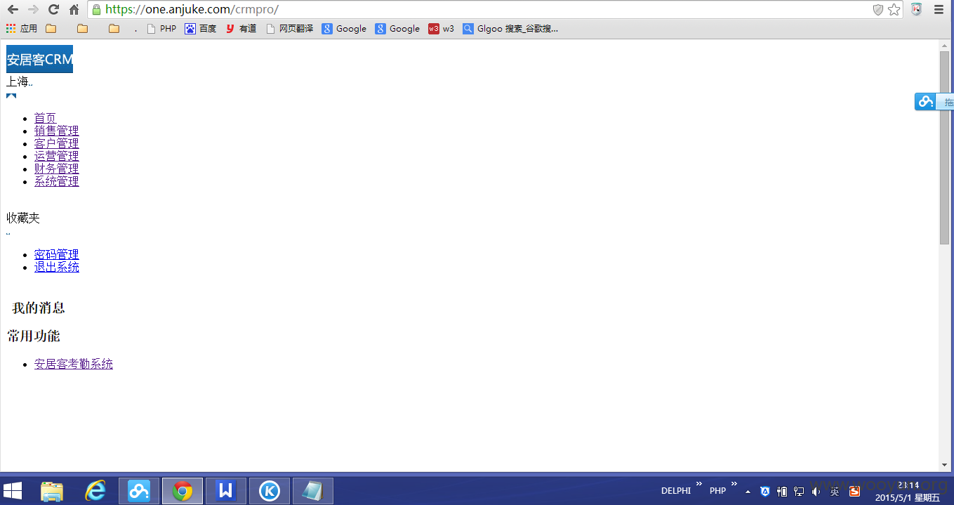954x505 pixels.
Task: Switch to Chrome on the taskbar
Action: click(183, 491)
